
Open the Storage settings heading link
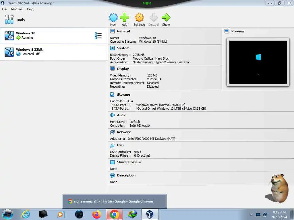pos(123,95)
